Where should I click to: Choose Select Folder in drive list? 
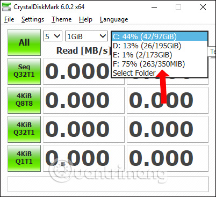pos(160,73)
